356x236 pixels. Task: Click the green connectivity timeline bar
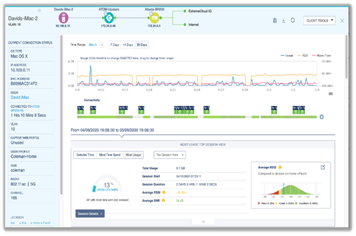point(197,117)
